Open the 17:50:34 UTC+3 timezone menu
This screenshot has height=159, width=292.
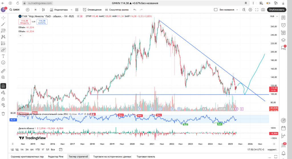click(x=256, y=150)
